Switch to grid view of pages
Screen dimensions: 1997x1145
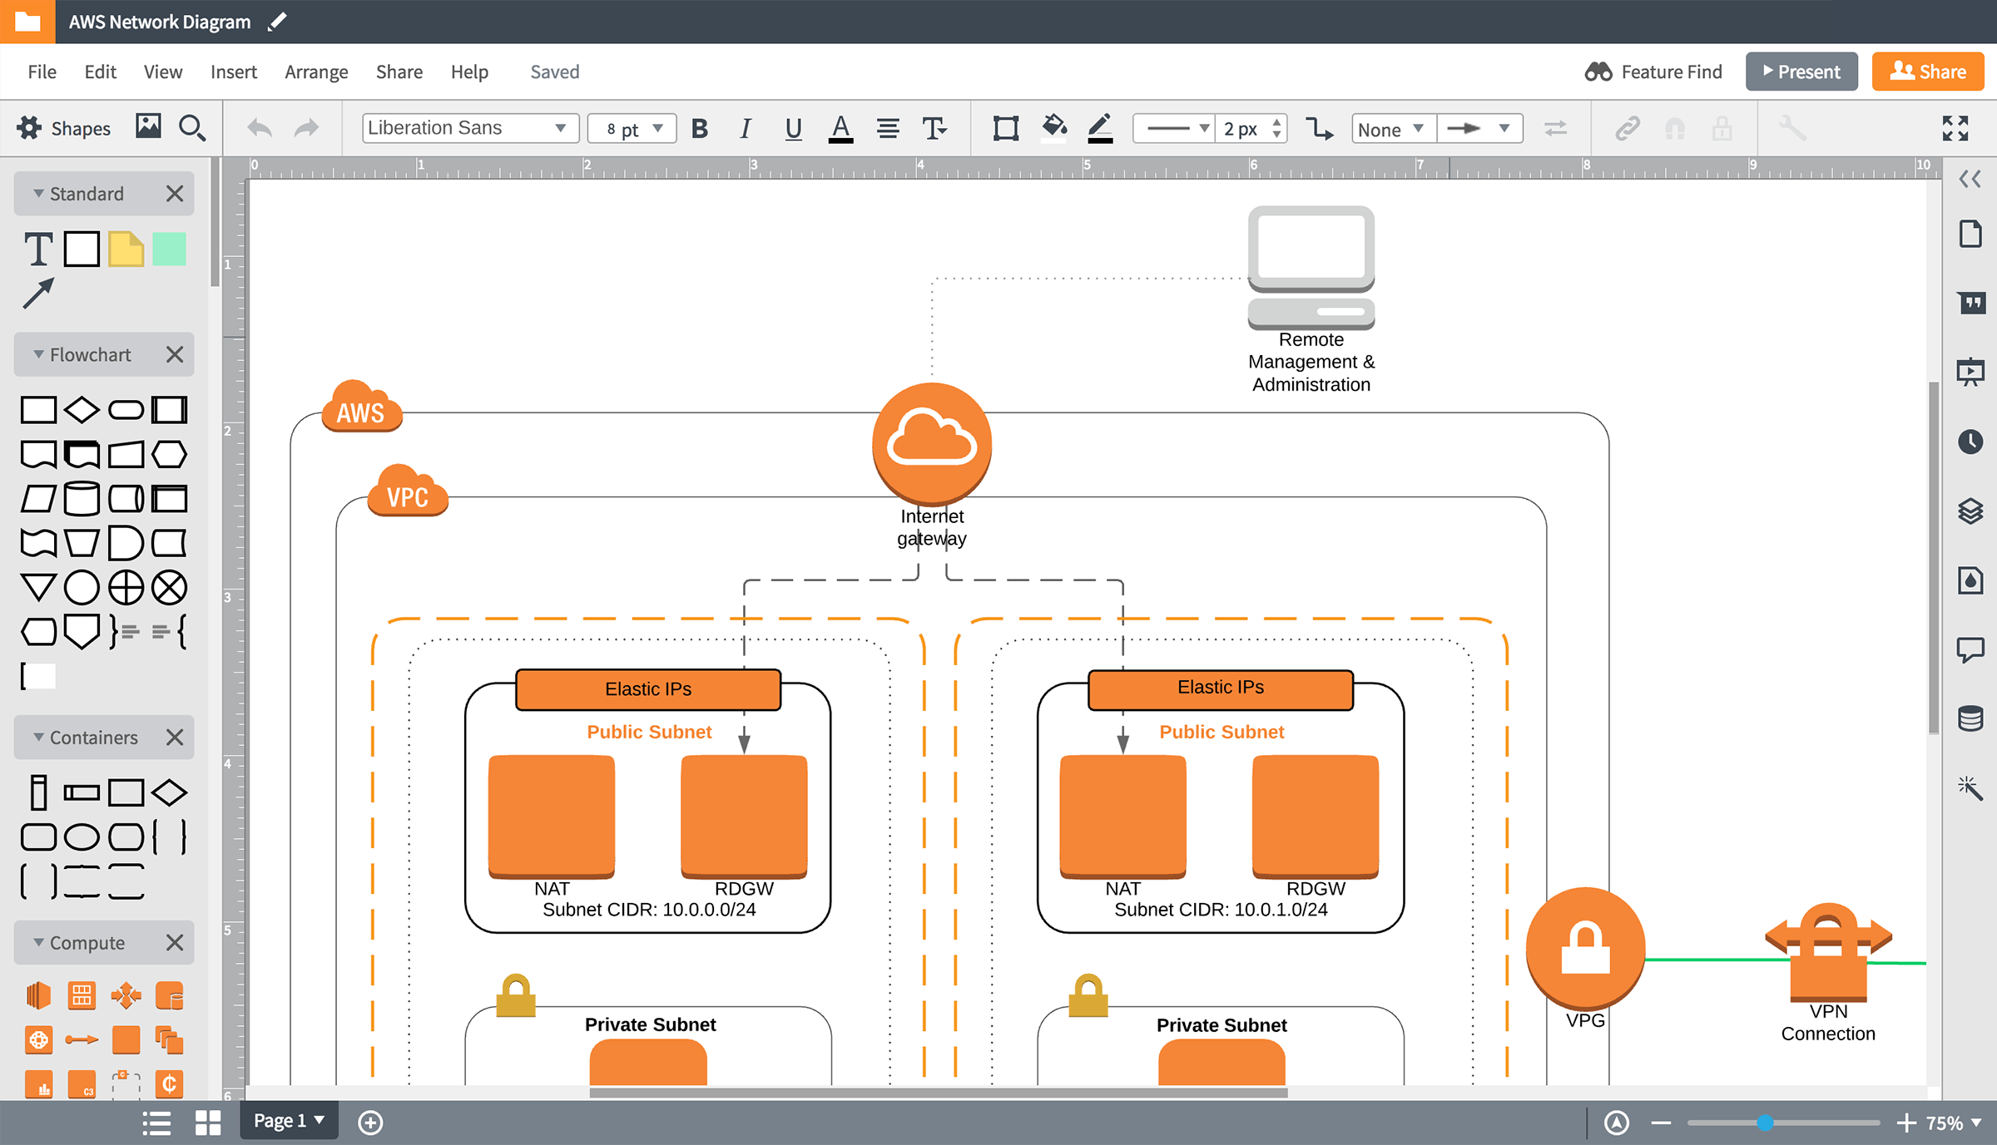coord(208,1123)
